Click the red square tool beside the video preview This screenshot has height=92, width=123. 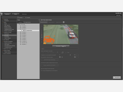[x=42, y=34]
